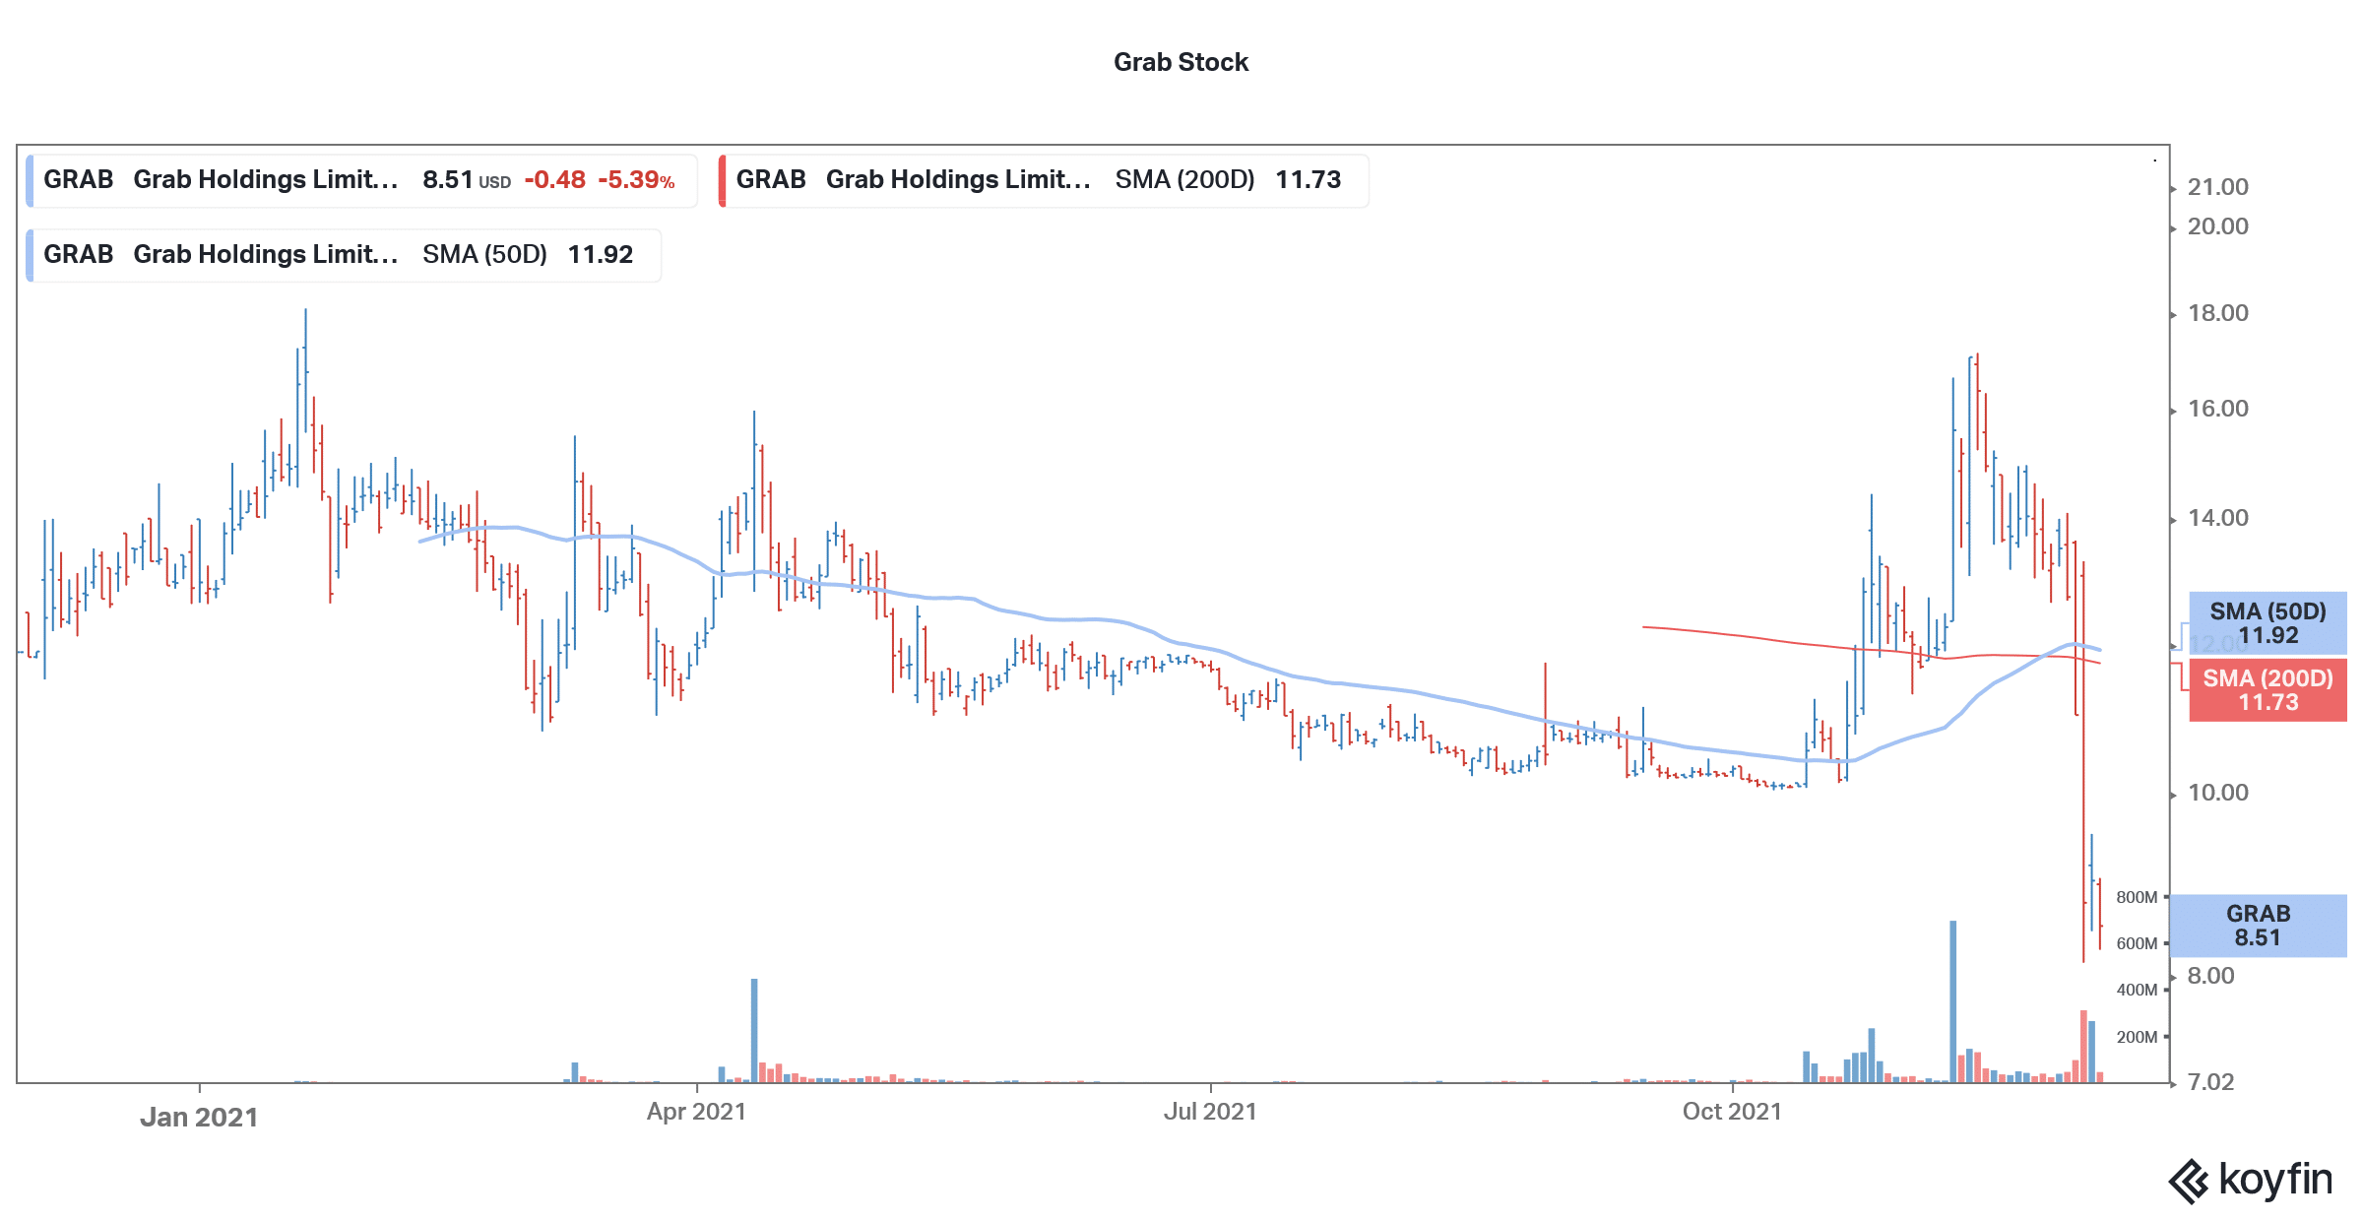2363x1221 pixels.
Task: Click the 7.02 price axis label
Action: coord(2210,1082)
